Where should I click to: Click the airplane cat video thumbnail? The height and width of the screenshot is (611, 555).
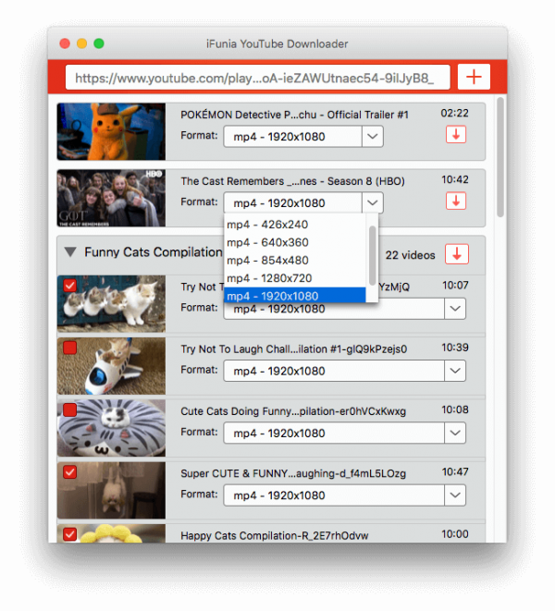pos(111,366)
